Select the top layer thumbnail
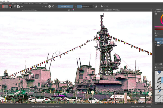 (x=158, y=42)
